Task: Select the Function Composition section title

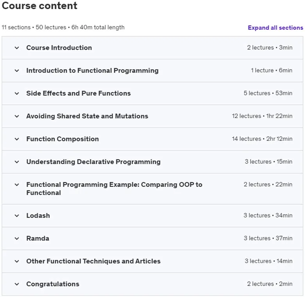Action: click(x=63, y=139)
